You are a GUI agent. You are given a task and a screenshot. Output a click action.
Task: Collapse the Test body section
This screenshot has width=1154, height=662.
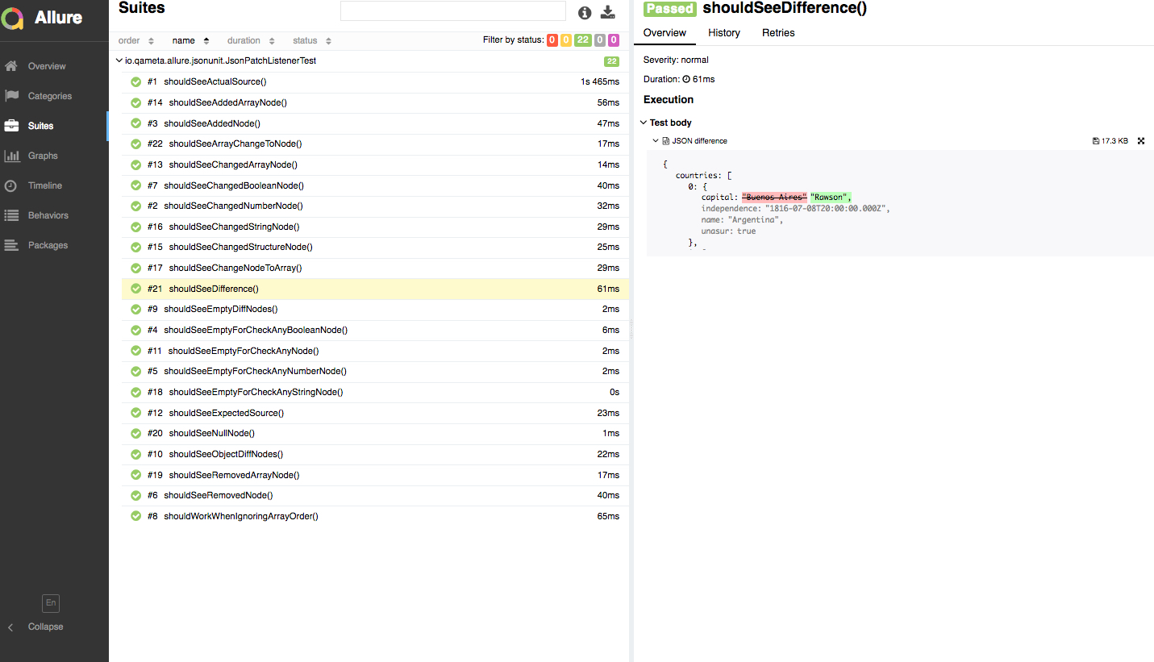644,123
